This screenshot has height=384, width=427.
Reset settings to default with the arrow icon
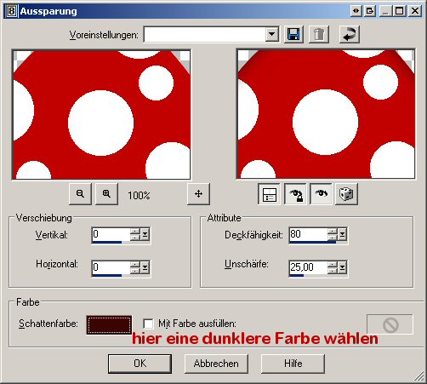point(350,34)
